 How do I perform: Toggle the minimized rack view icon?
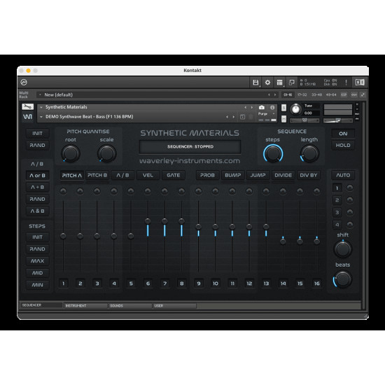292,83
